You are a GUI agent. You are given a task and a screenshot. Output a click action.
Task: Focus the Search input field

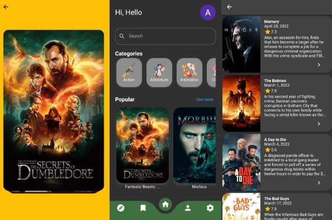pos(165,36)
